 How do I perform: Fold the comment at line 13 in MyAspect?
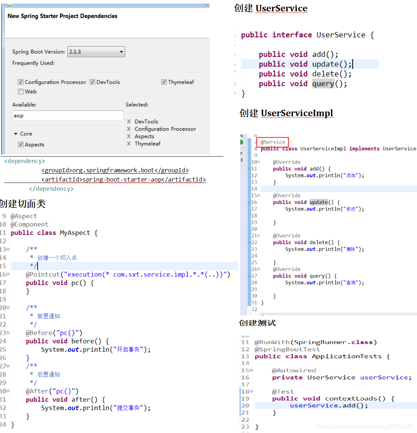[x=8, y=249]
